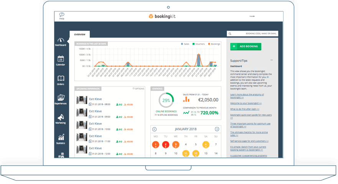The image size is (338, 184).
Task: Go to next month in calendar
Action: pos(217,129)
